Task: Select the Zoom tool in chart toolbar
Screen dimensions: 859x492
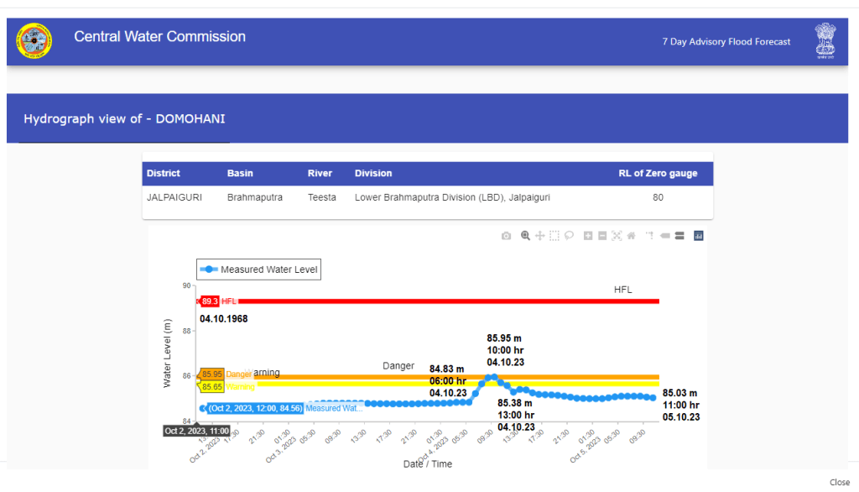Action: coord(525,236)
